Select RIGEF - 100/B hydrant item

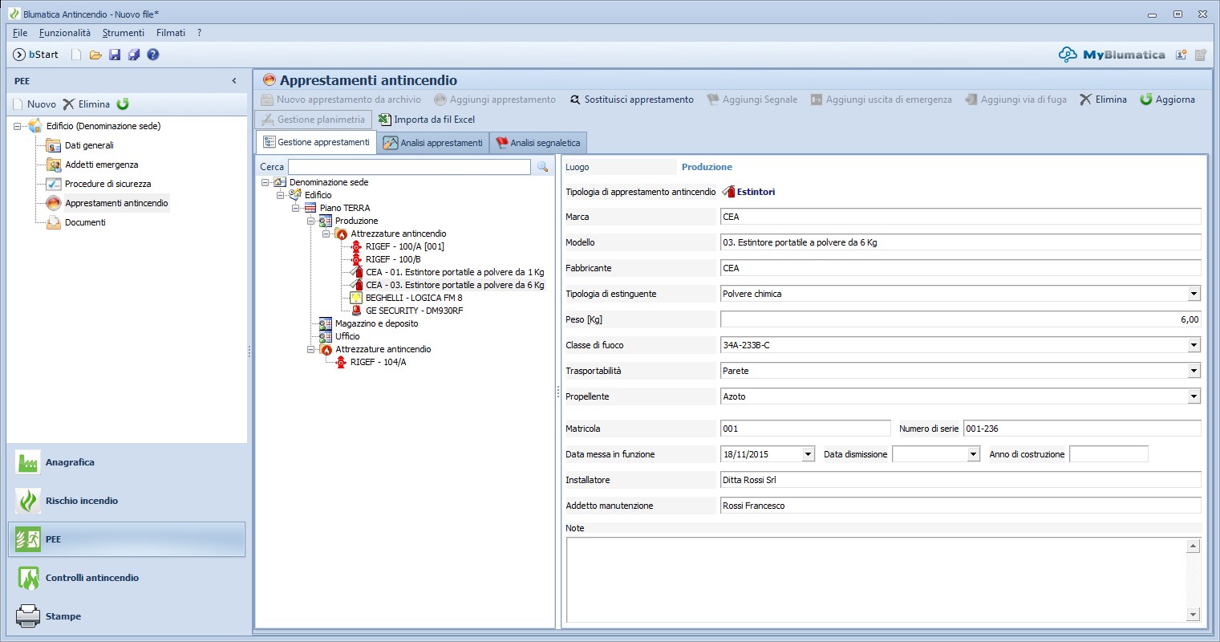[x=393, y=259]
